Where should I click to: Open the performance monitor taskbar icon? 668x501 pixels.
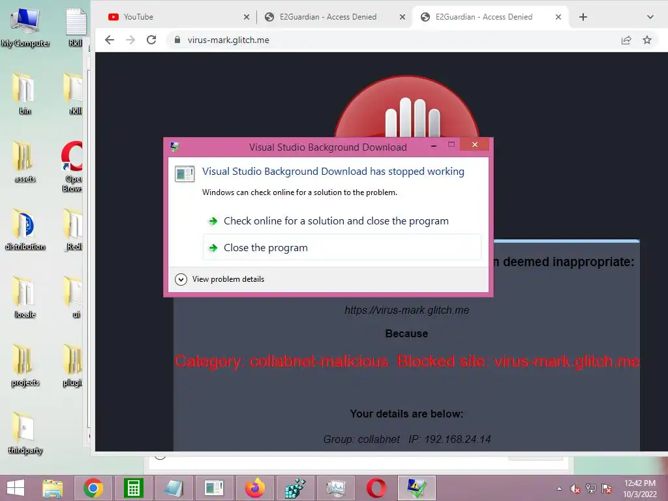(x=336, y=488)
